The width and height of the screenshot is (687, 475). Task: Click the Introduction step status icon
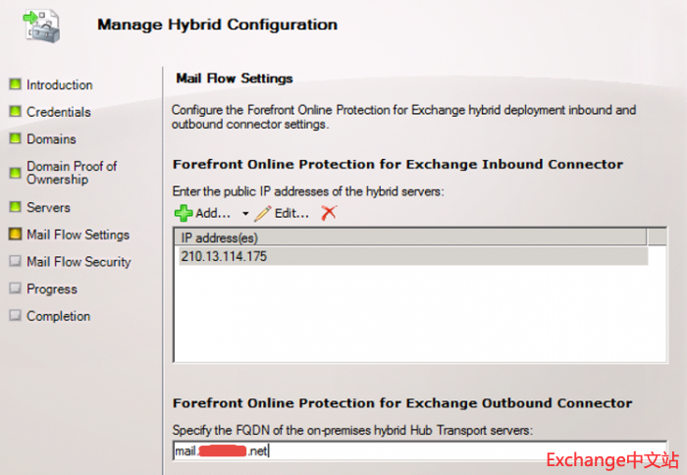point(15,85)
